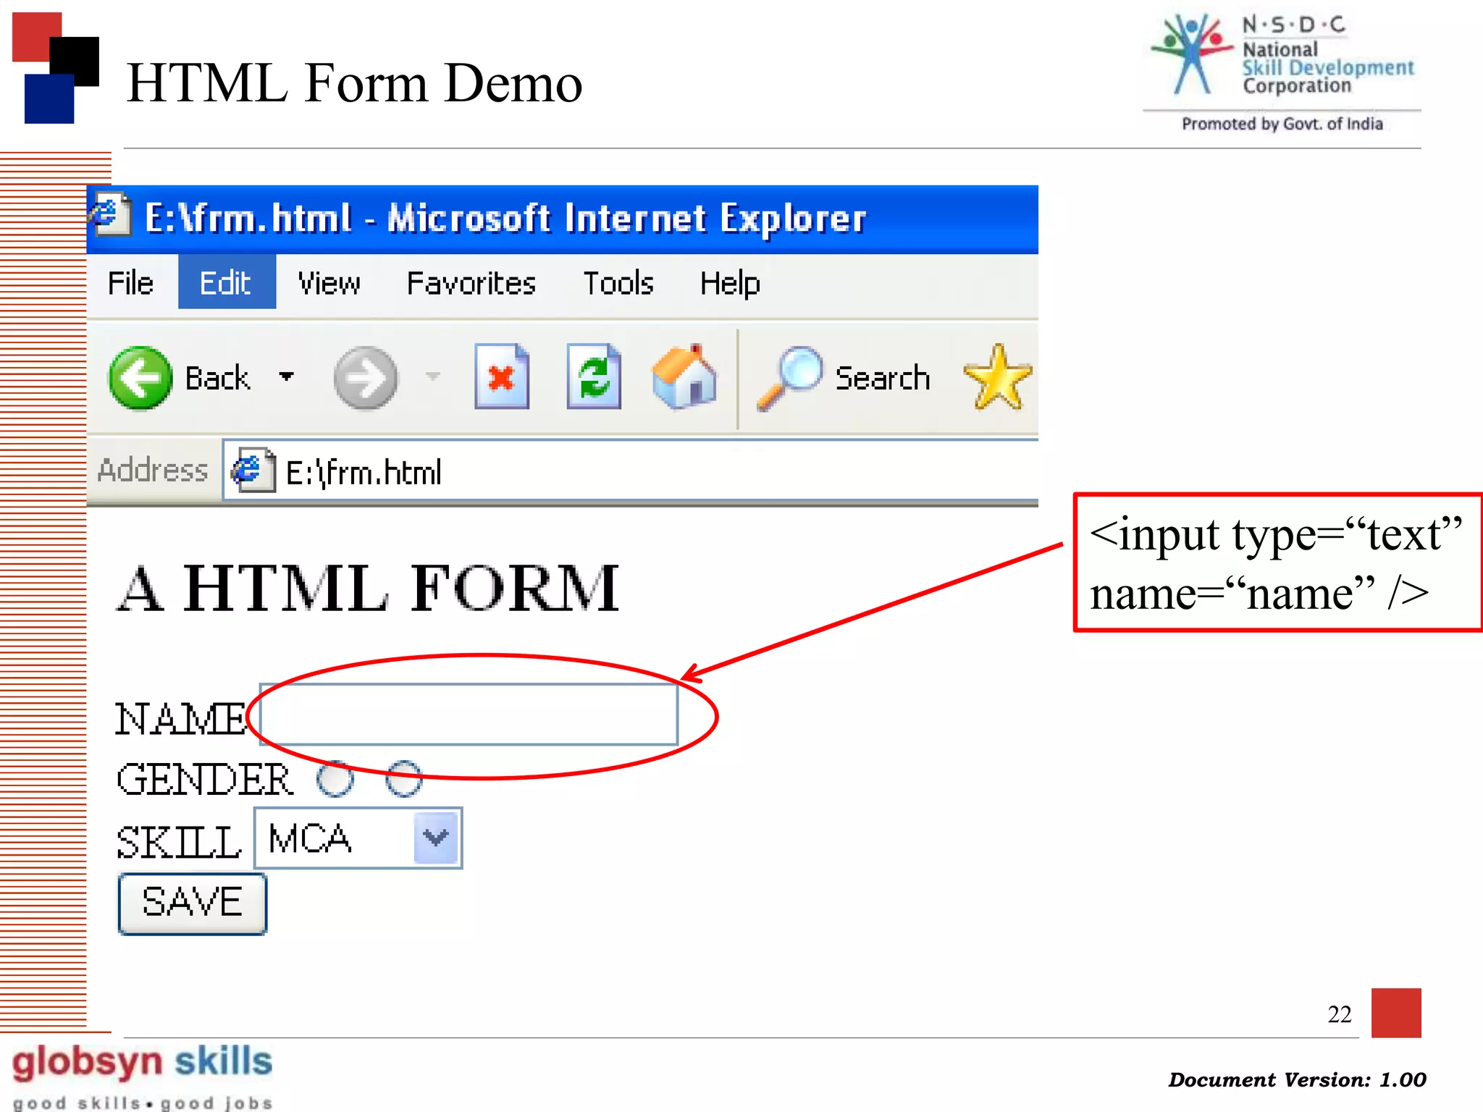
Task: Open the Edit menu
Action: (x=226, y=282)
